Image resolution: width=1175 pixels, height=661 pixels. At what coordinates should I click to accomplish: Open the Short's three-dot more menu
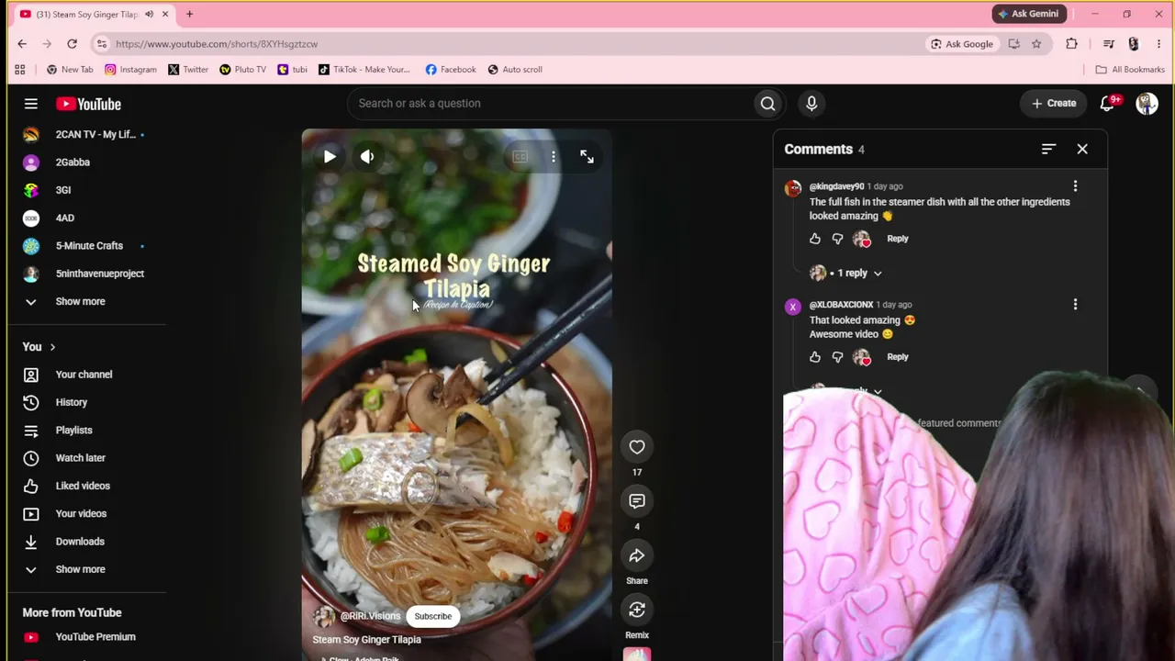(x=554, y=157)
